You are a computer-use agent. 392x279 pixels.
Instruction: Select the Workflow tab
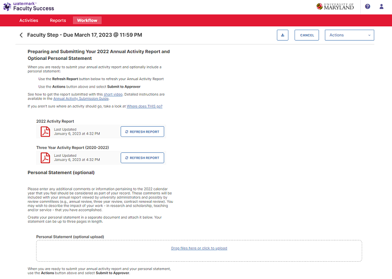(87, 20)
